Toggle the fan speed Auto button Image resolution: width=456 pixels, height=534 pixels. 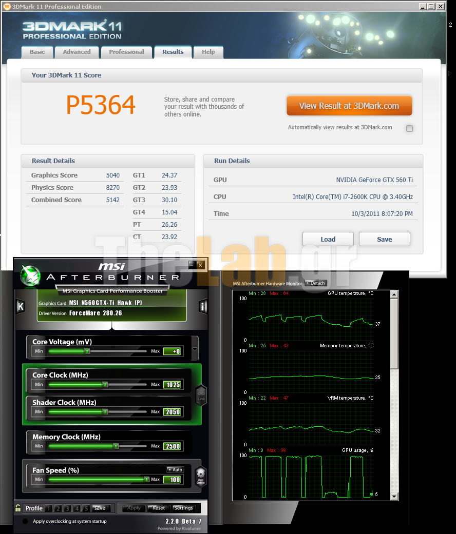point(175,470)
